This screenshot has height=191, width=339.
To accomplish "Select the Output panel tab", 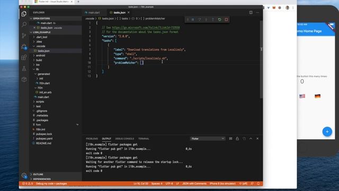I will [106, 138].
